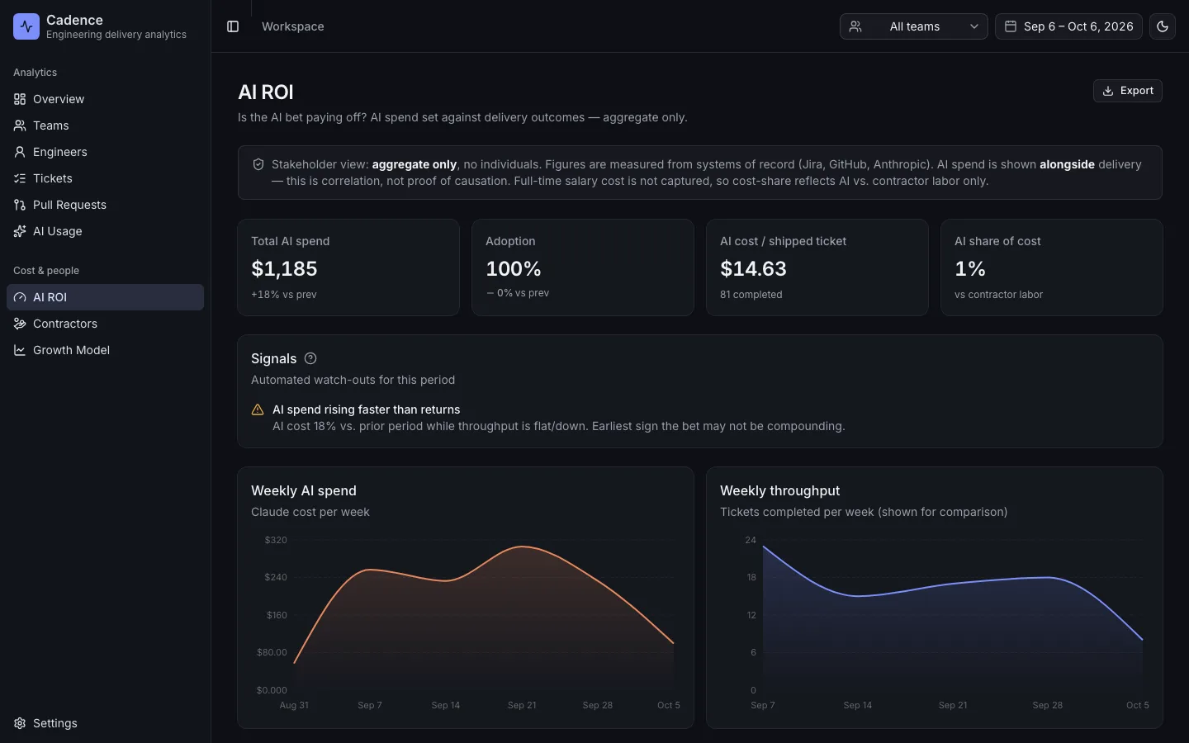Click the Weekly AI spend chart title
Screen dimensions: 1189x743
coord(304,490)
